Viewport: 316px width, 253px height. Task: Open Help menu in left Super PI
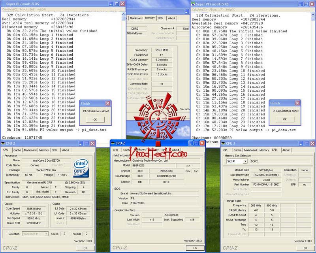(x=41, y=9)
